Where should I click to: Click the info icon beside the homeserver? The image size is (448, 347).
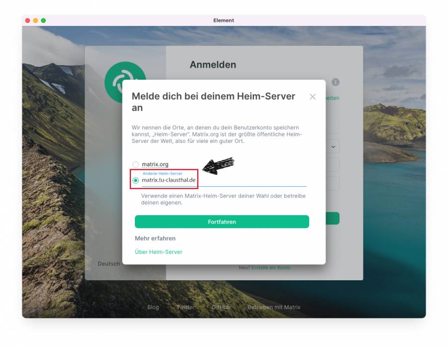pos(336,82)
